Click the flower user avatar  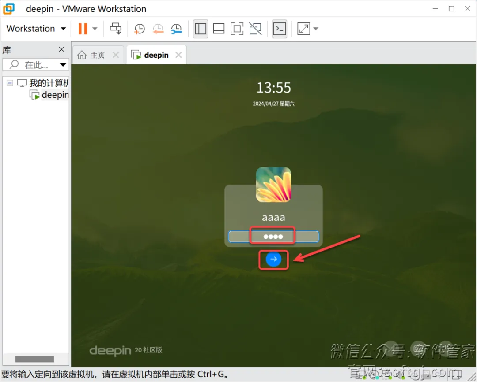click(273, 185)
